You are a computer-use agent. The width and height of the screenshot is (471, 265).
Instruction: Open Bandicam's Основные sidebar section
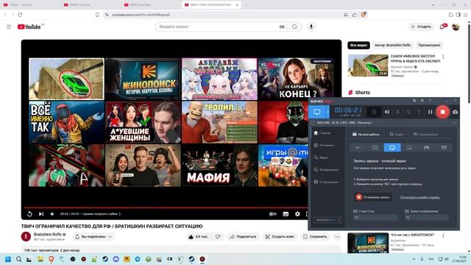pyautogui.click(x=324, y=145)
